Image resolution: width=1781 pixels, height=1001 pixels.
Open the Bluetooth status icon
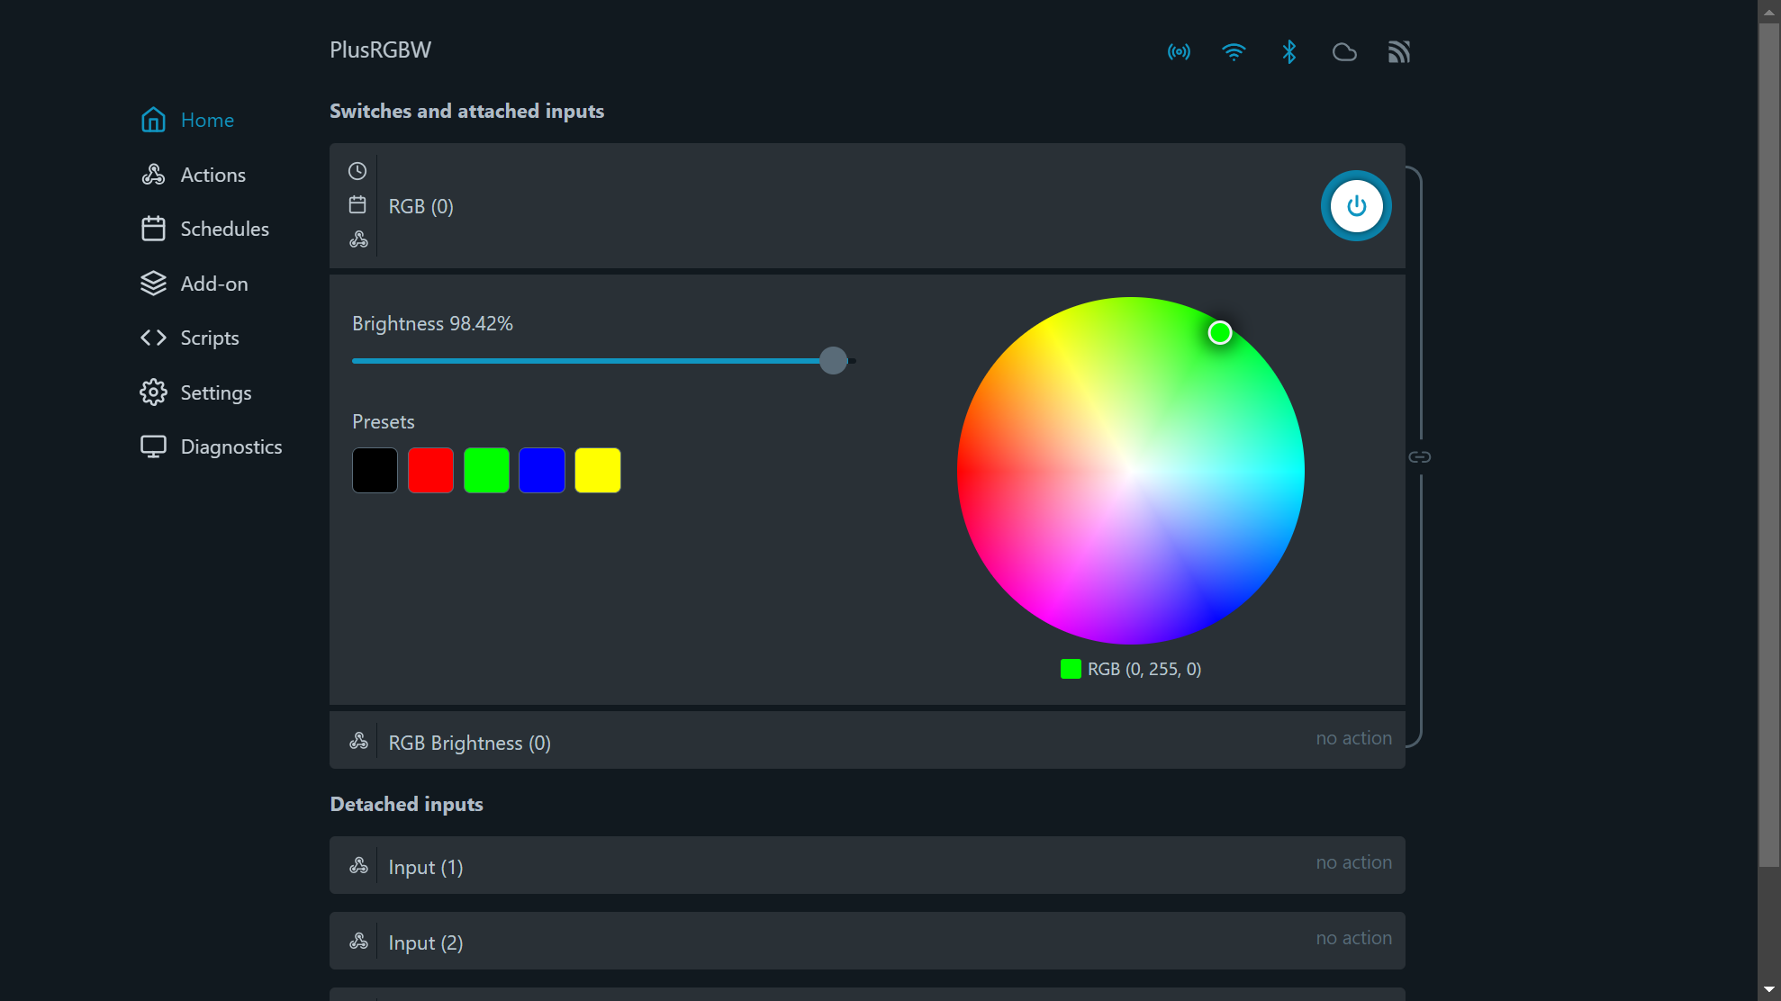(1289, 51)
